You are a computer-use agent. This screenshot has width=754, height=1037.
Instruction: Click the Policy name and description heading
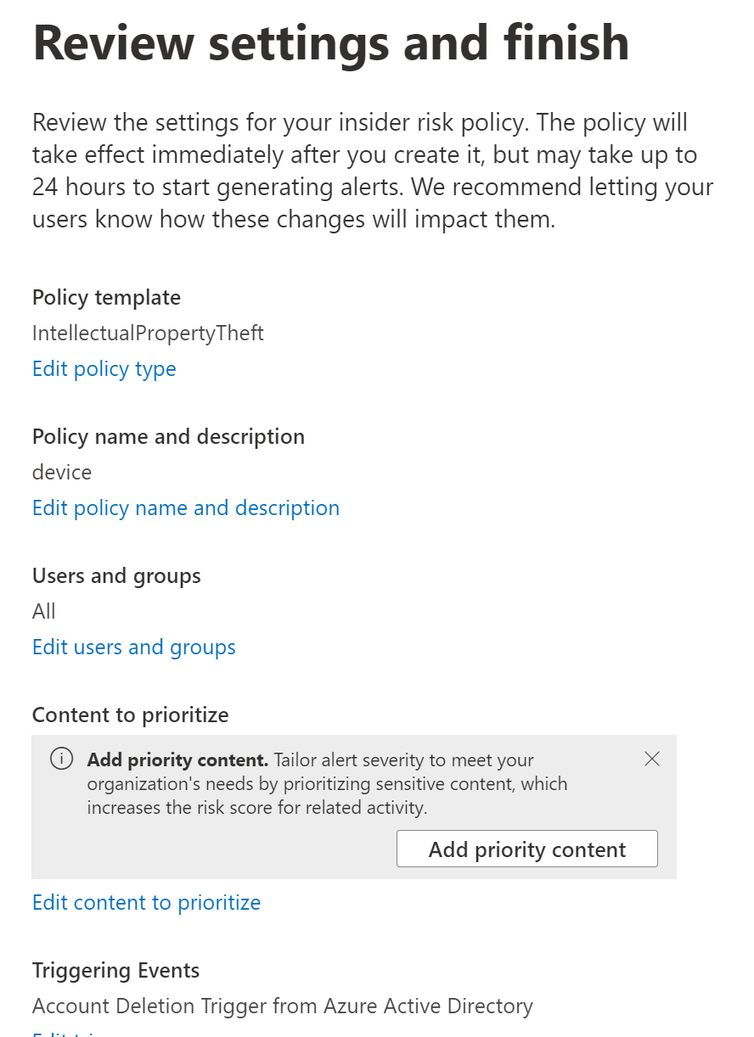(168, 437)
